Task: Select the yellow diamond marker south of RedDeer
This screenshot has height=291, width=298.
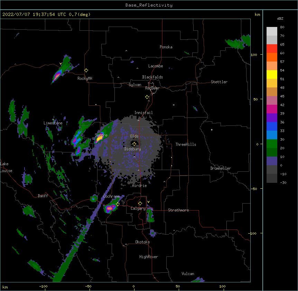Action: click(x=147, y=97)
